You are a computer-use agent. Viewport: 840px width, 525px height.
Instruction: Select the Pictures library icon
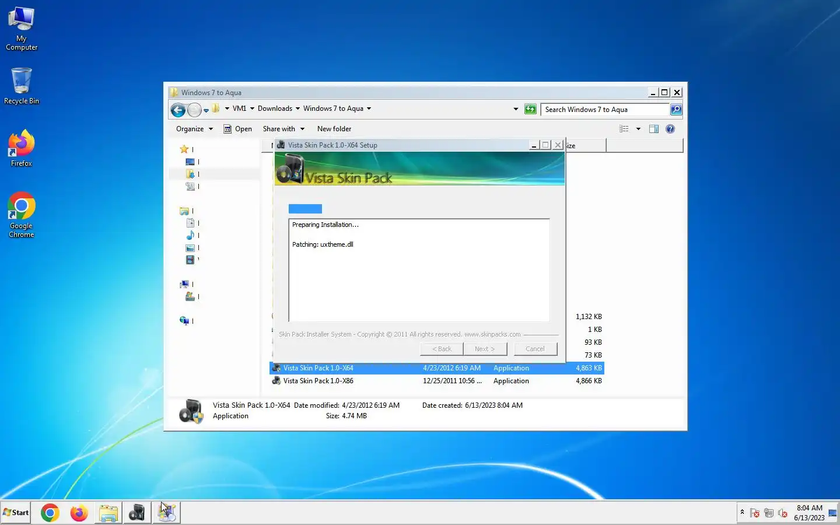[x=190, y=248]
